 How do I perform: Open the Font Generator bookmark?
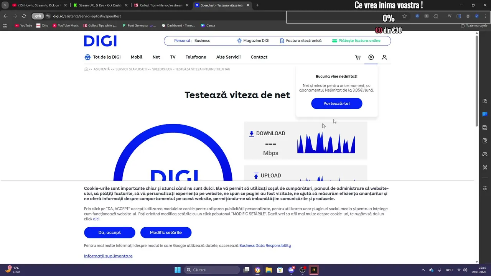pos(138,25)
